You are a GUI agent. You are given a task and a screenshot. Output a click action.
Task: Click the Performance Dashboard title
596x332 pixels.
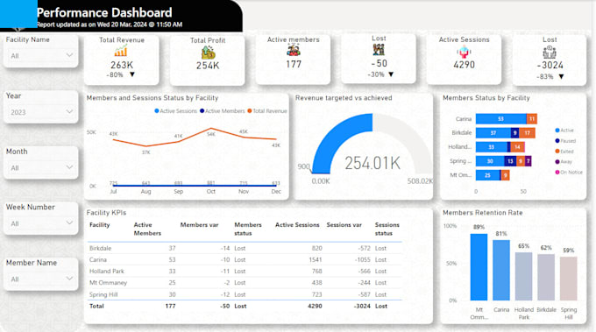104,12
